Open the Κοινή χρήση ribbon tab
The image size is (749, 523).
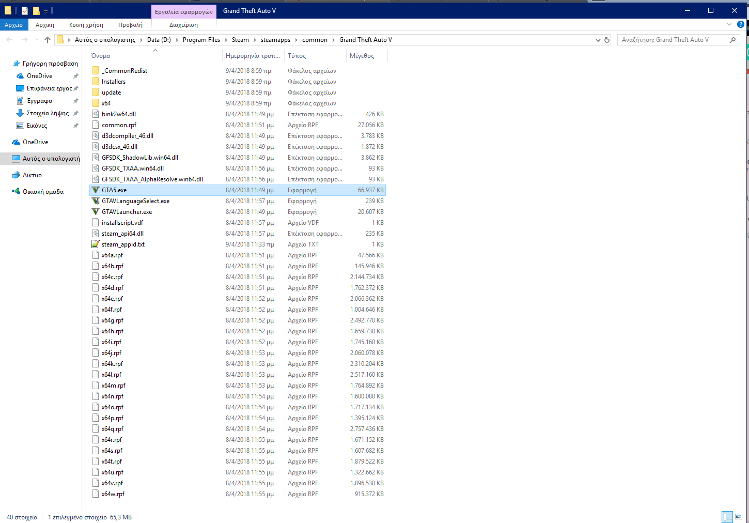click(x=86, y=25)
